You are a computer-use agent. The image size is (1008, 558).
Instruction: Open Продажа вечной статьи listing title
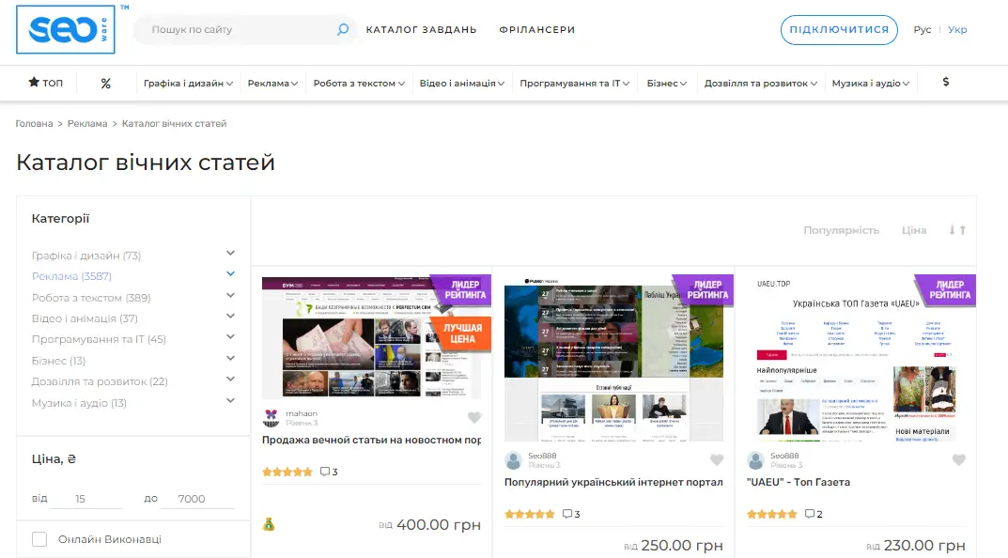(x=372, y=440)
